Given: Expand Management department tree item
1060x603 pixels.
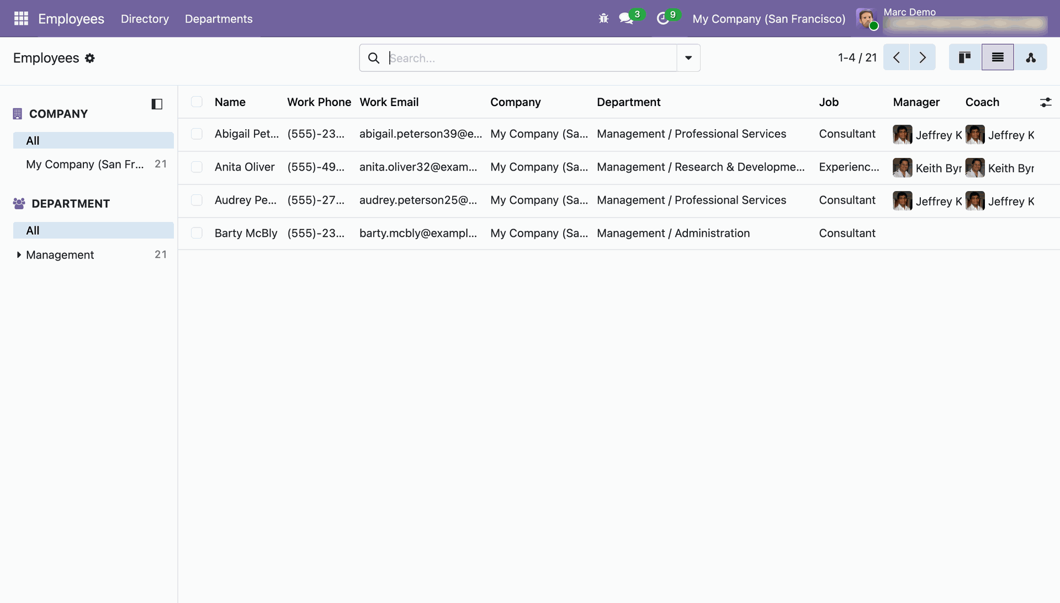Looking at the screenshot, I should click(19, 255).
